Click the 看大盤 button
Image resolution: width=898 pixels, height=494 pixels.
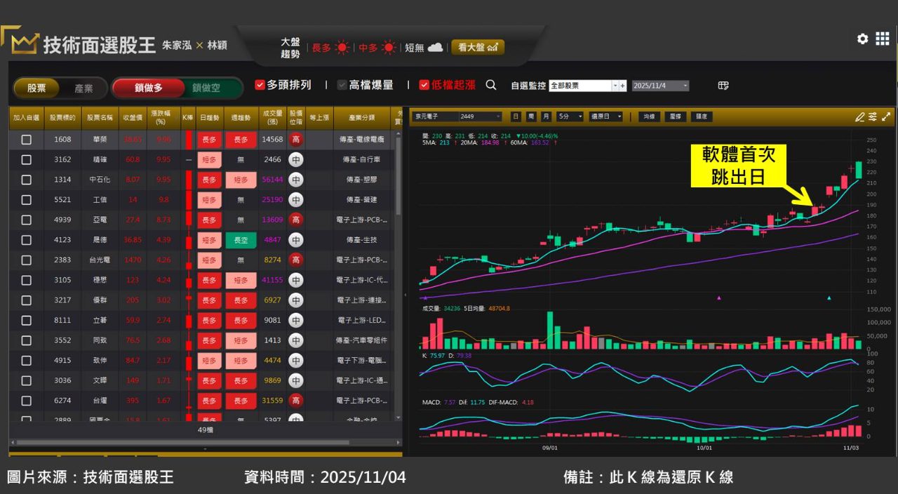[477, 47]
